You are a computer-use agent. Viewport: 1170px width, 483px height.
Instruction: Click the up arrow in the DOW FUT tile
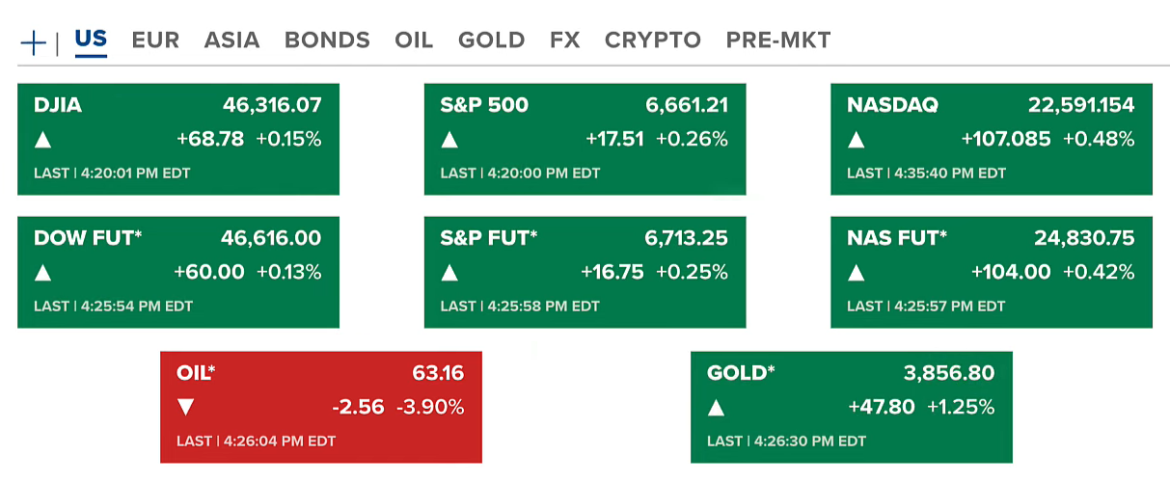click(x=42, y=273)
